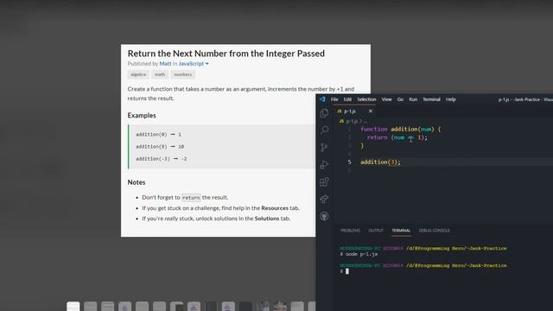This screenshot has height=311, width=553.
Task: Open the Search view in VS Code
Action: point(324,130)
